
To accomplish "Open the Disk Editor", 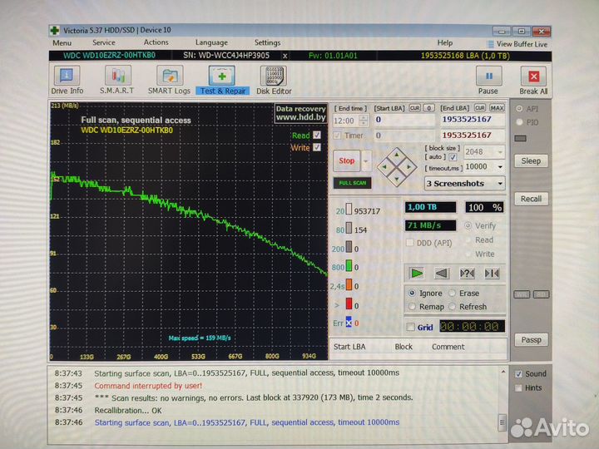I will tap(273, 80).
